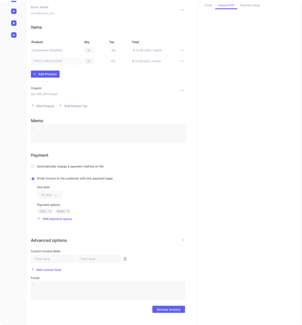Open the 30 days due date dropdown
The height and width of the screenshot is (325, 302).
click(50, 195)
